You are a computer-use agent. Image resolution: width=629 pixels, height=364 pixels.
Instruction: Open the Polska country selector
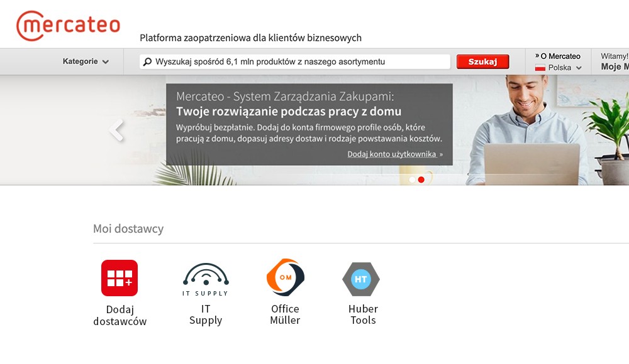pyautogui.click(x=559, y=68)
